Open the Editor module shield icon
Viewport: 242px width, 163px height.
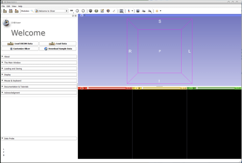108,11
